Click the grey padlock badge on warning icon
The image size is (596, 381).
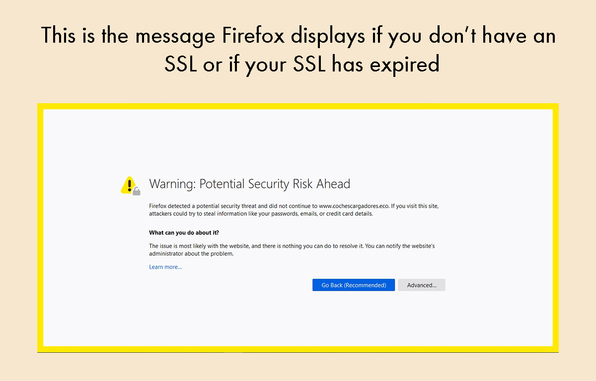[x=137, y=191]
